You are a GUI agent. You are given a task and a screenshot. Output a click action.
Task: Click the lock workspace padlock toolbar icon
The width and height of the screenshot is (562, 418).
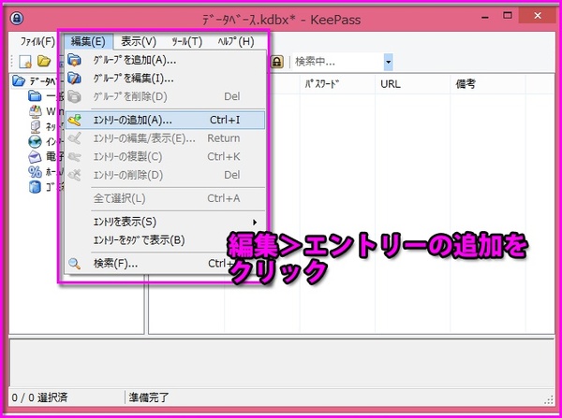point(276,62)
